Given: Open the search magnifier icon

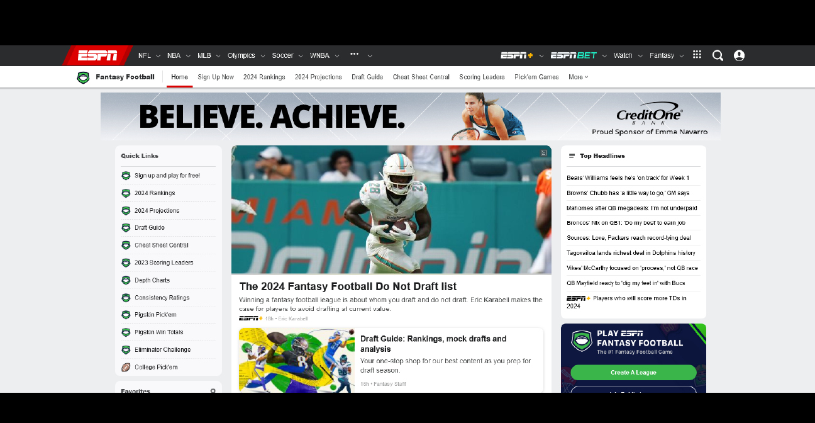Looking at the screenshot, I should click(x=718, y=55).
